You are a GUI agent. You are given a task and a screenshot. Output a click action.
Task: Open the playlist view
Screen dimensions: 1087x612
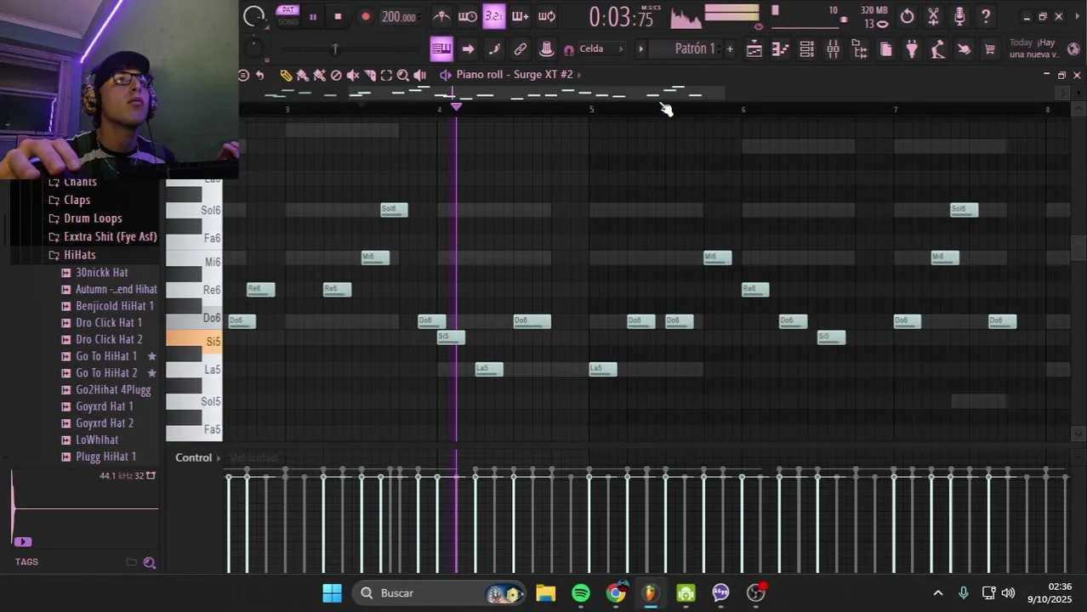(x=754, y=49)
